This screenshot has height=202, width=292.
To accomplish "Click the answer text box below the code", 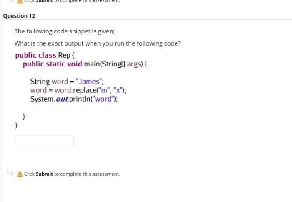I will (44, 141).
